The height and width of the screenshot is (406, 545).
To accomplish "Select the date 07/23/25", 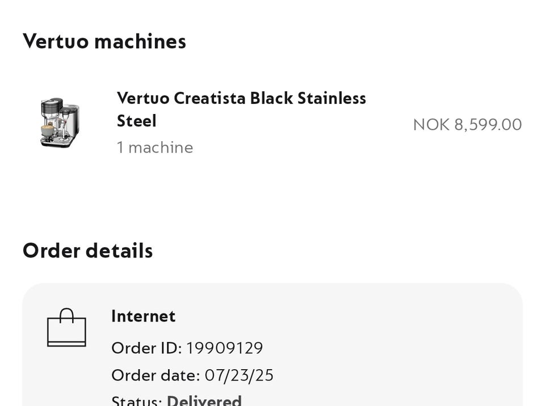I will (239, 375).
